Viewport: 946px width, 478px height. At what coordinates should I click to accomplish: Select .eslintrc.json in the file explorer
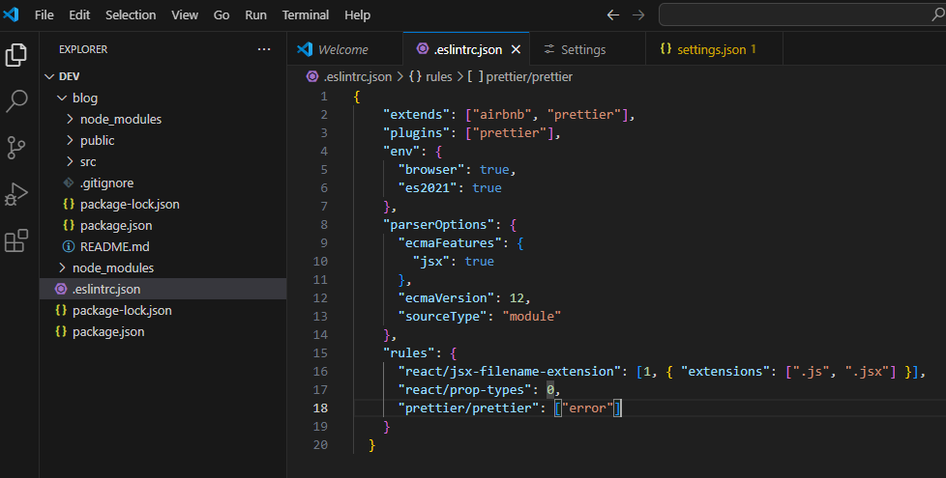(163, 289)
